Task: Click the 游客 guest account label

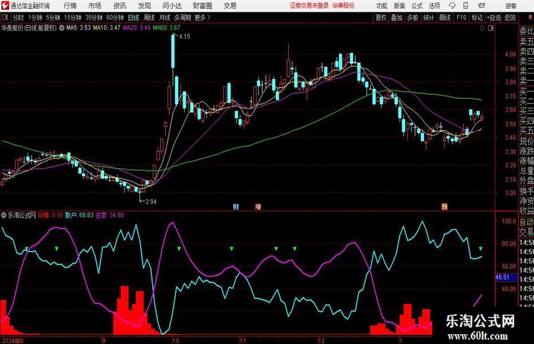Action: click(x=511, y=6)
